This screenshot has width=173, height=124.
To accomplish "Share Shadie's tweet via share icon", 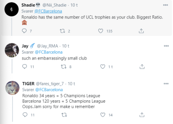I will (x=141, y=31).
